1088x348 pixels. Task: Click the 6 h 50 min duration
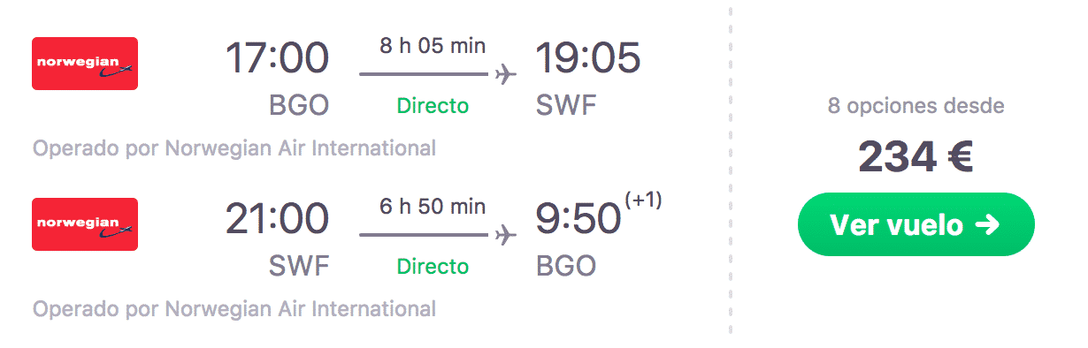pyautogui.click(x=433, y=207)
